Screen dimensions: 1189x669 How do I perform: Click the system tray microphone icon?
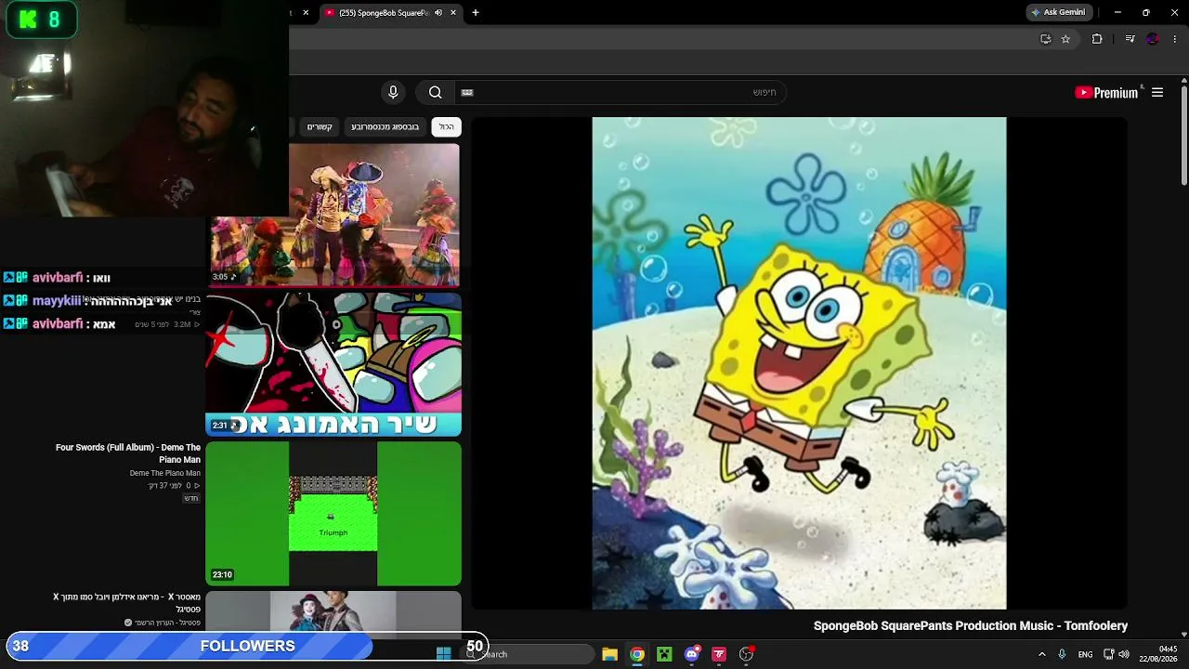[x=1062, y=654]
